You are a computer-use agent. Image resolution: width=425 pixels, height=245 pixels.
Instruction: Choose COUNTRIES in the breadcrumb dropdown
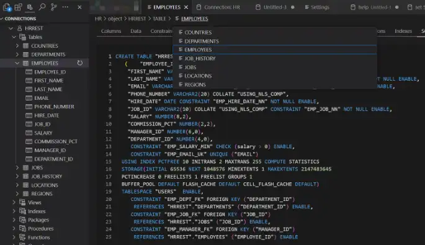click(275, 32)
